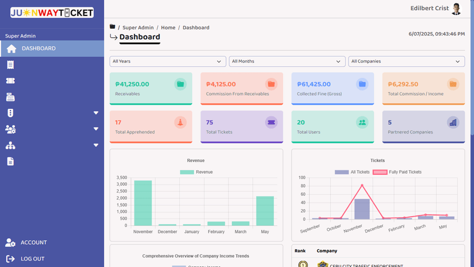Click the ticket icon on Total Tickets card
The width and height of the screenshot is (474, 267).
[271, 122]
